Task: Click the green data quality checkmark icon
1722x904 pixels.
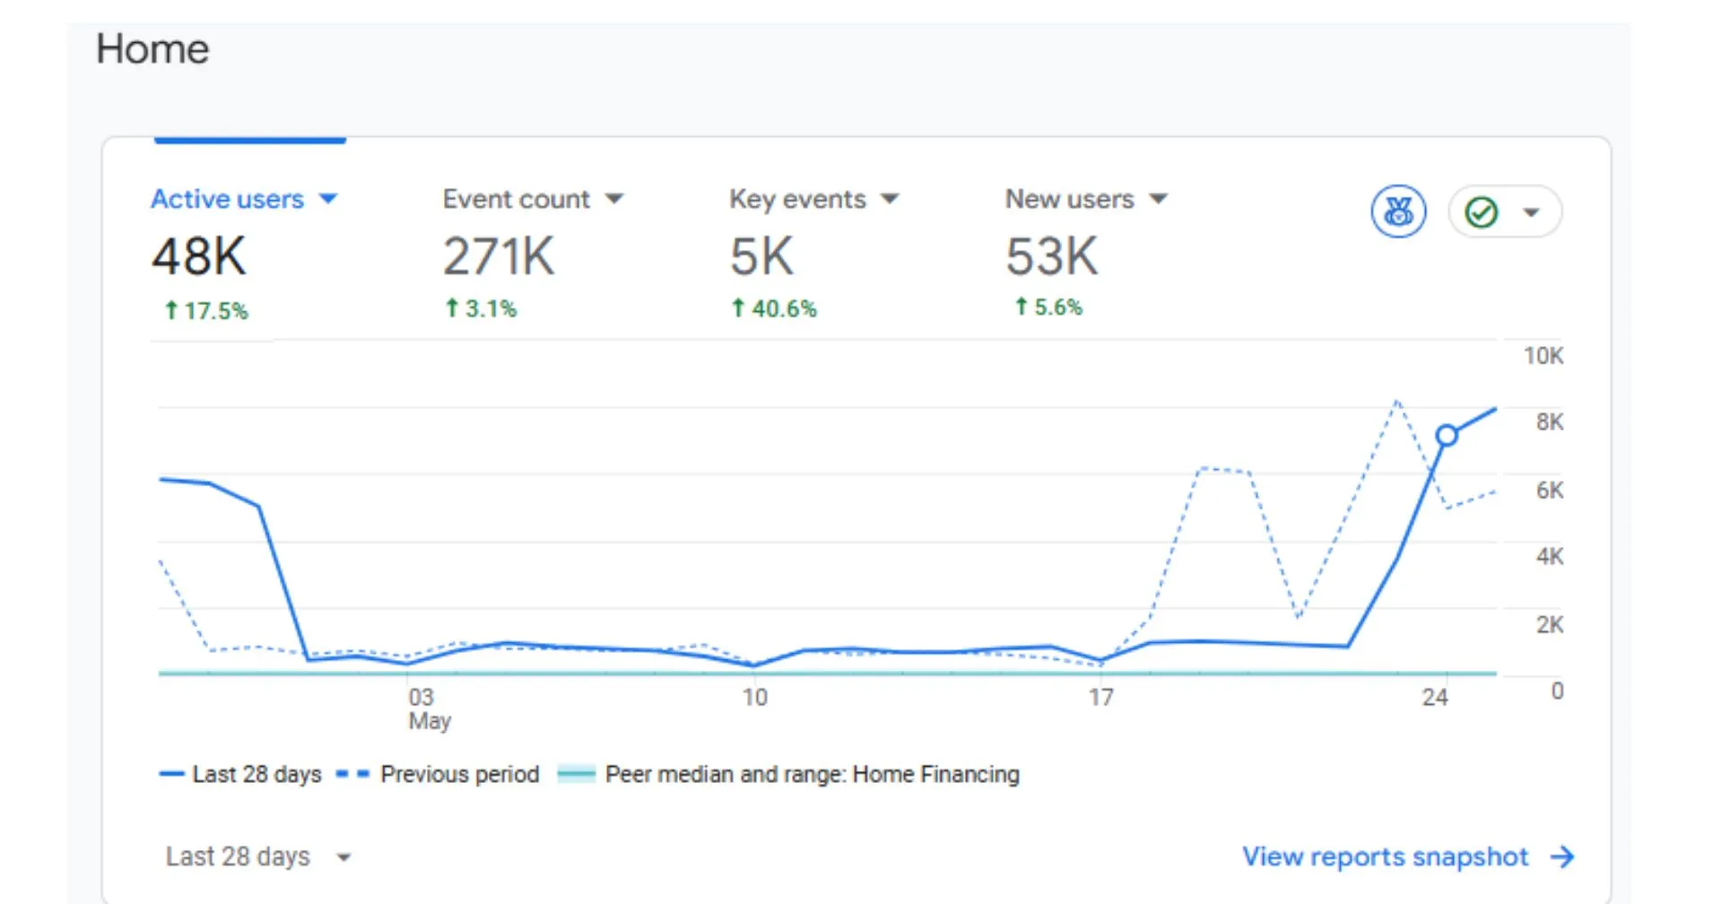Action: [1481, 213]
